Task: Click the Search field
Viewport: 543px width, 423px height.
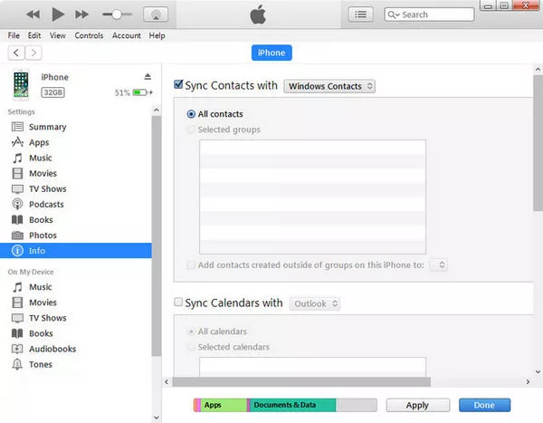Action: (x=429, y=14)
